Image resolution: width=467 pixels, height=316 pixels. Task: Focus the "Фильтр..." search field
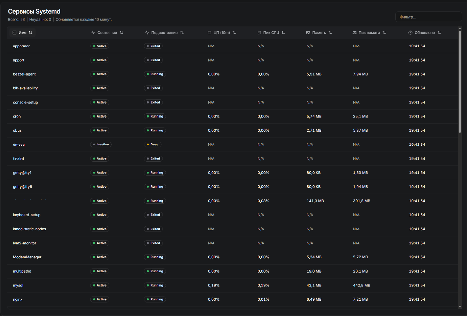click(x=428, y=17)
